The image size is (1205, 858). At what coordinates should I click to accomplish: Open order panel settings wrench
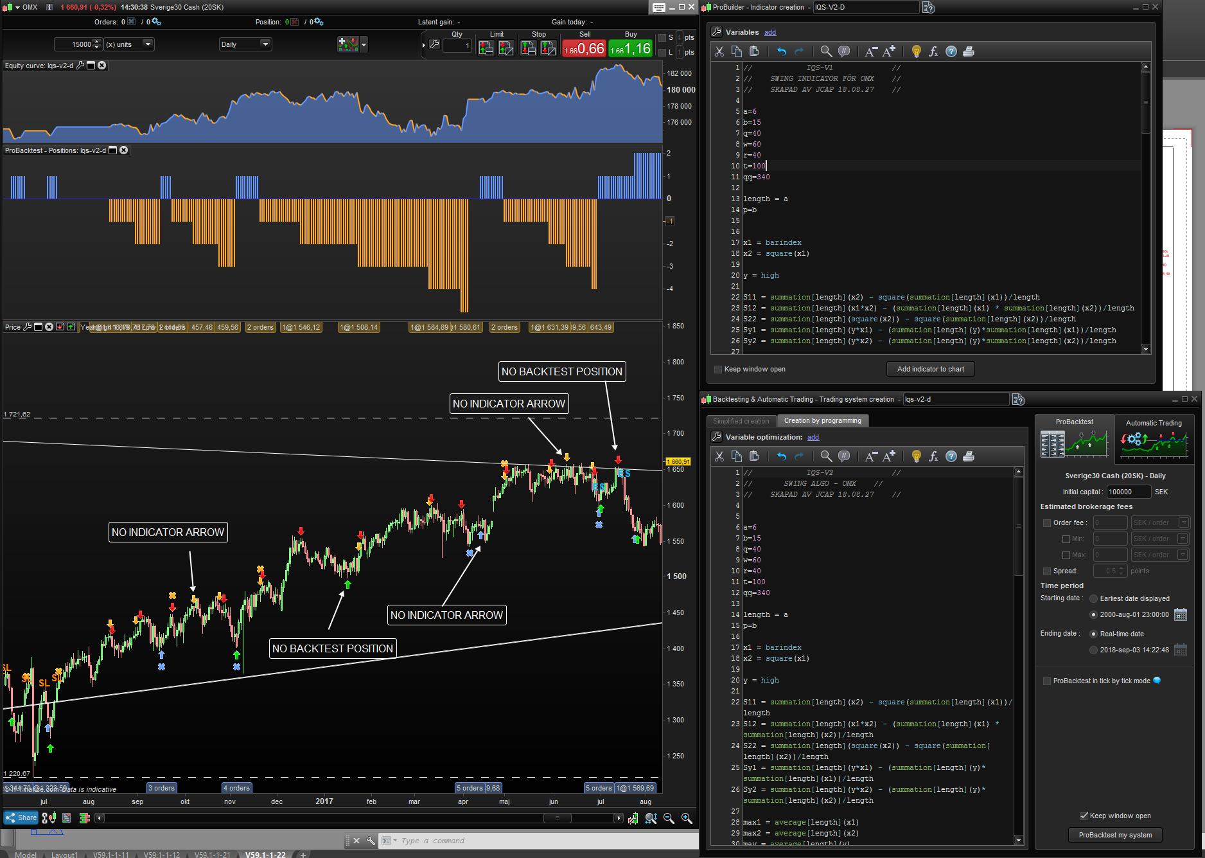[x=435, y=45]
